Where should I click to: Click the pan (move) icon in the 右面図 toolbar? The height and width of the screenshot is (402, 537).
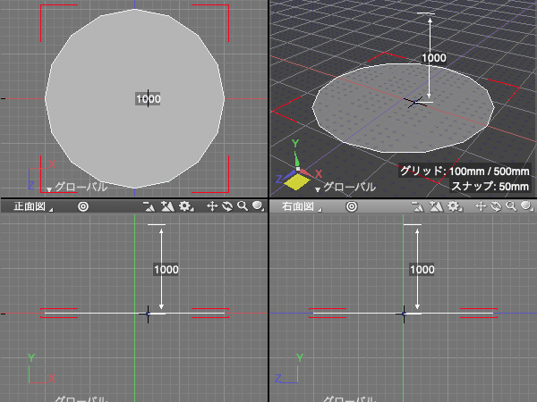click(482, 206)
